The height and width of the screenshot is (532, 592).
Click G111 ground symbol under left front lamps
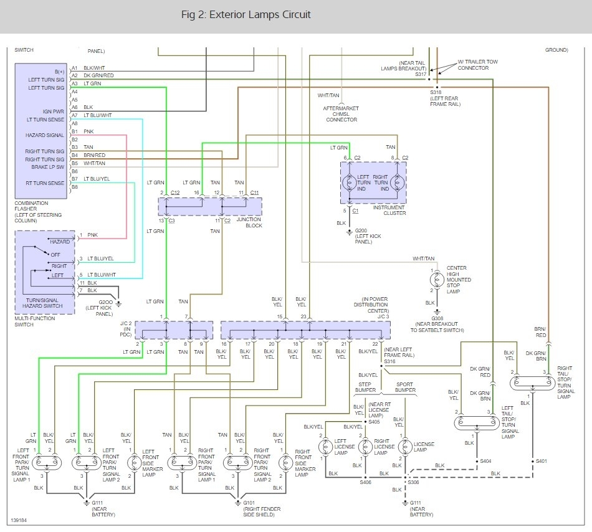click(x=87, y=503)
